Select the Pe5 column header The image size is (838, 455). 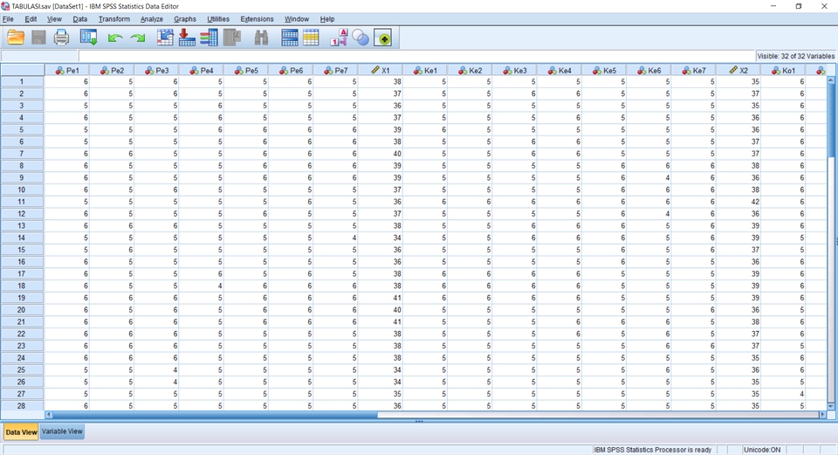point(246,70)
